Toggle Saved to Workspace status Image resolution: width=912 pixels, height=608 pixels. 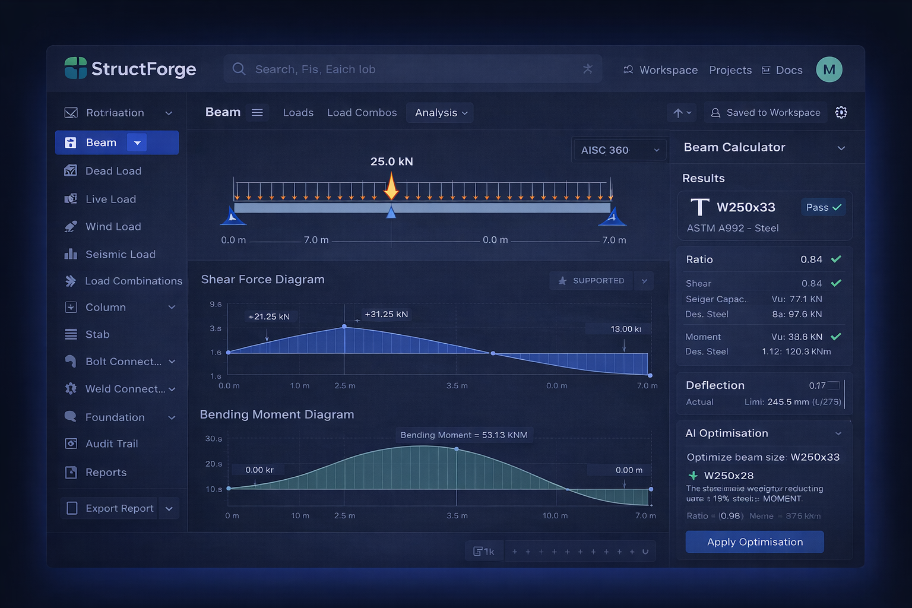click(765, 112)
